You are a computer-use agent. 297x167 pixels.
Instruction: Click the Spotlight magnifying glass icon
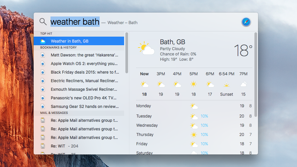[x=43, y=22]
